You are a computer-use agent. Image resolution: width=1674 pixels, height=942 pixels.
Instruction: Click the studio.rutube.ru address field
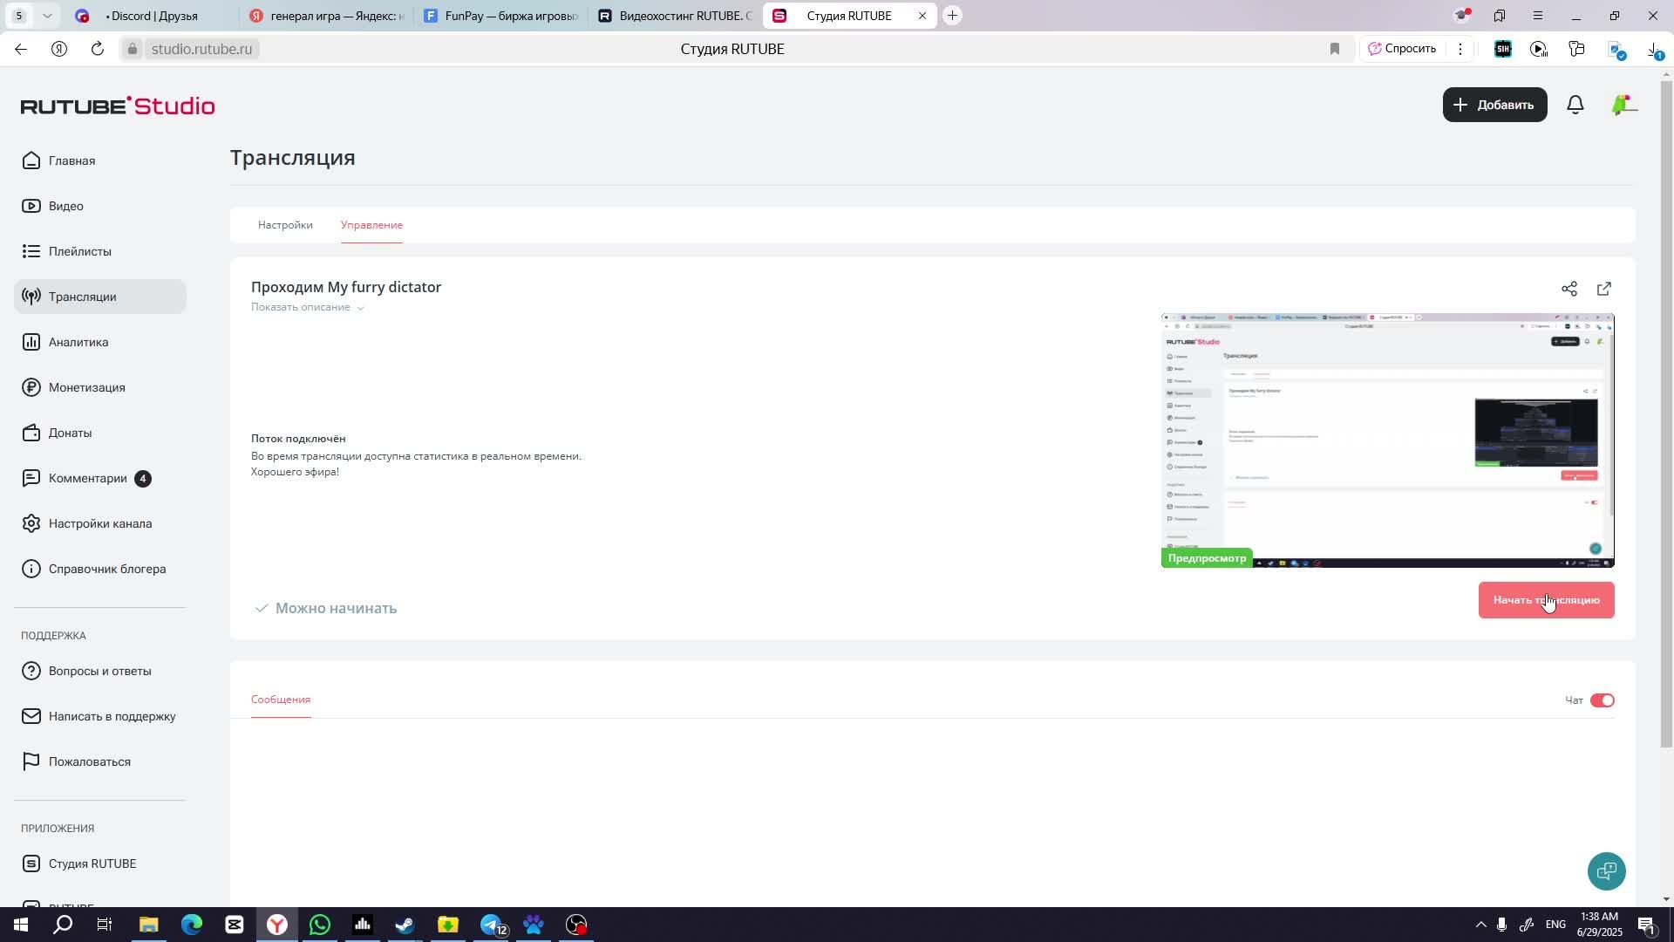point(201,49)
